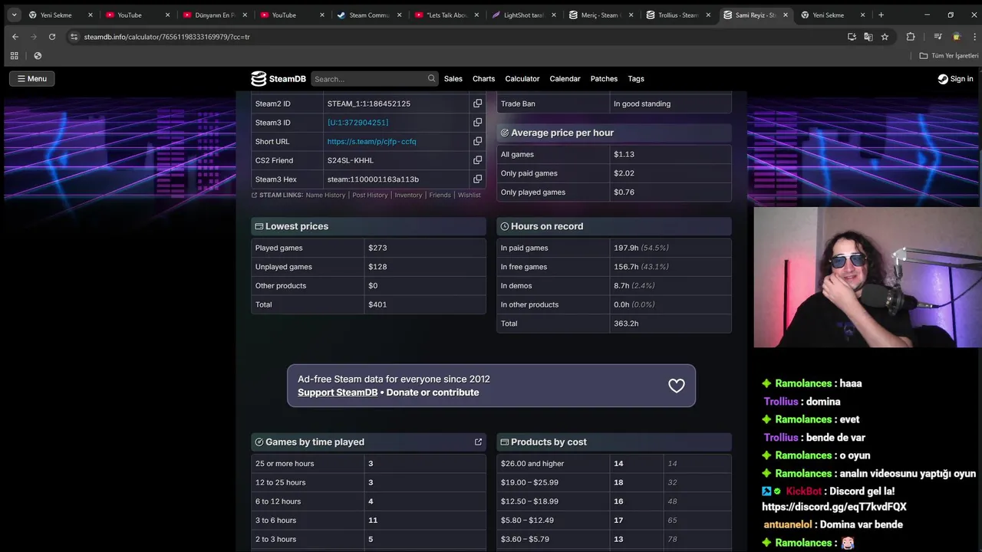Viewport: 982px width, 552px height.
Task: Click the 3 to 6 hours row
Action: (x=368, y=520)
